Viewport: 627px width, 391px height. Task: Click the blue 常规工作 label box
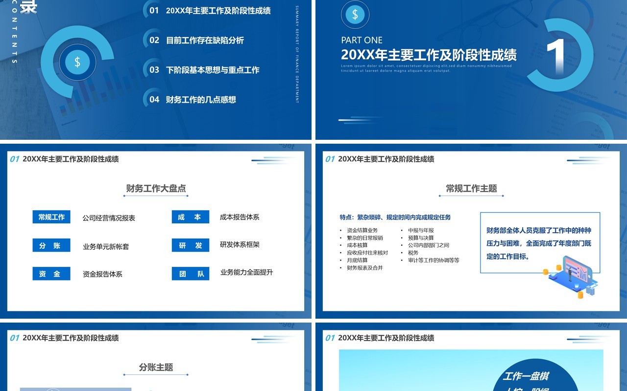(51, 217)
